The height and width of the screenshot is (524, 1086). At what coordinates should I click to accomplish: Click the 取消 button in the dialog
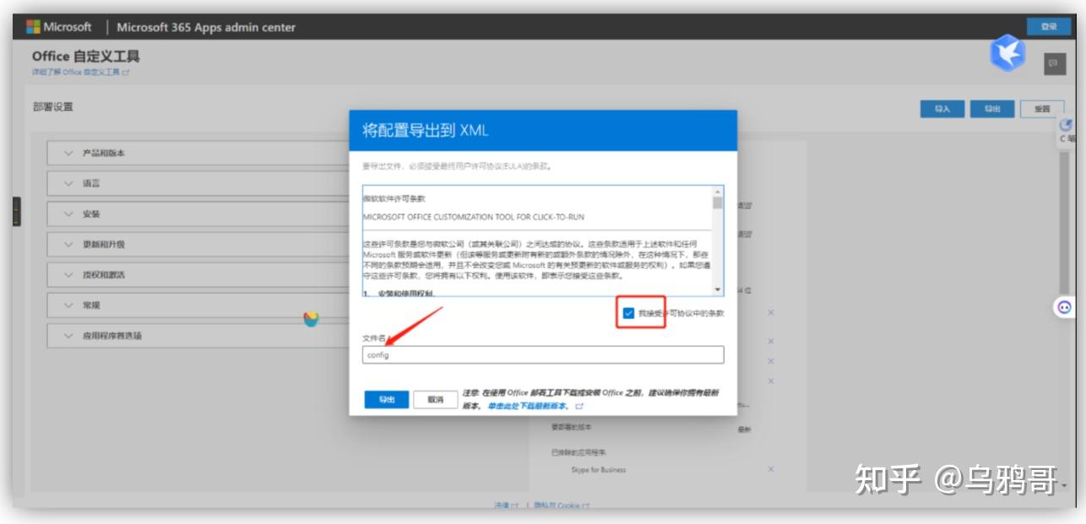(436, 400)
